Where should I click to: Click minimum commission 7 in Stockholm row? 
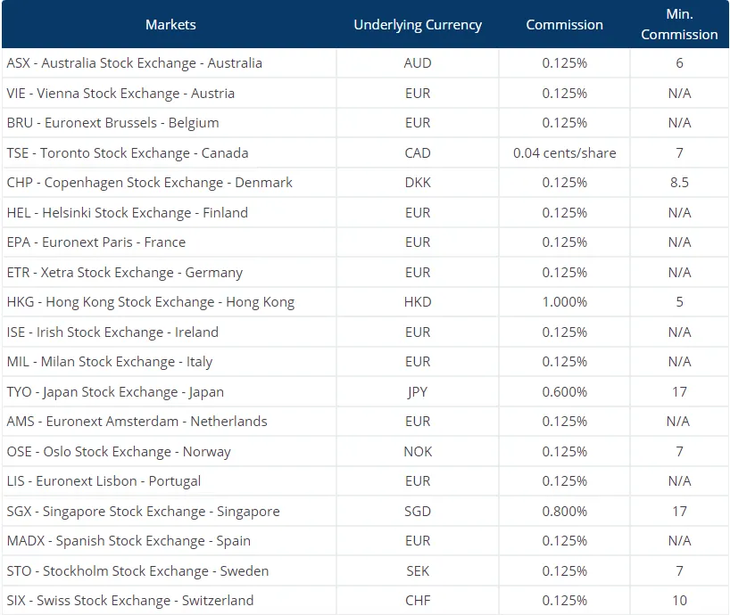coord(679,570)
